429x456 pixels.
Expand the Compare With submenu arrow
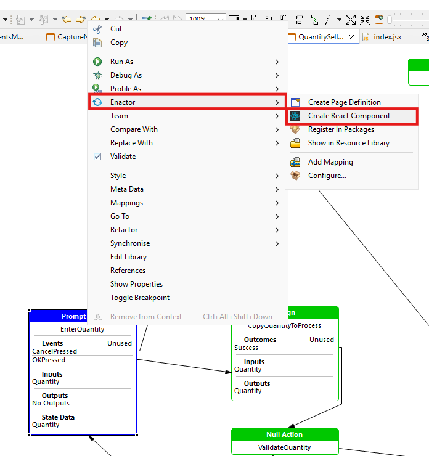tap(277, 129)
